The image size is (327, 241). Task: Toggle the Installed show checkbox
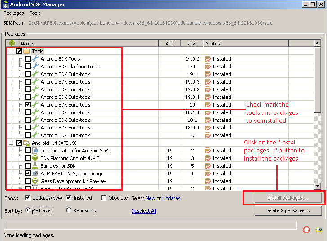pos(68,197)
